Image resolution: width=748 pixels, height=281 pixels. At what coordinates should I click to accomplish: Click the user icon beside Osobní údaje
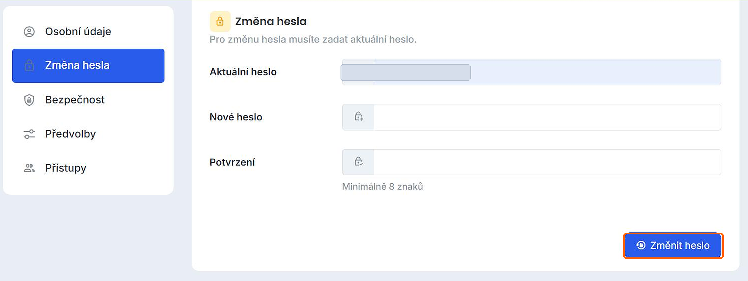pos(29,31)
